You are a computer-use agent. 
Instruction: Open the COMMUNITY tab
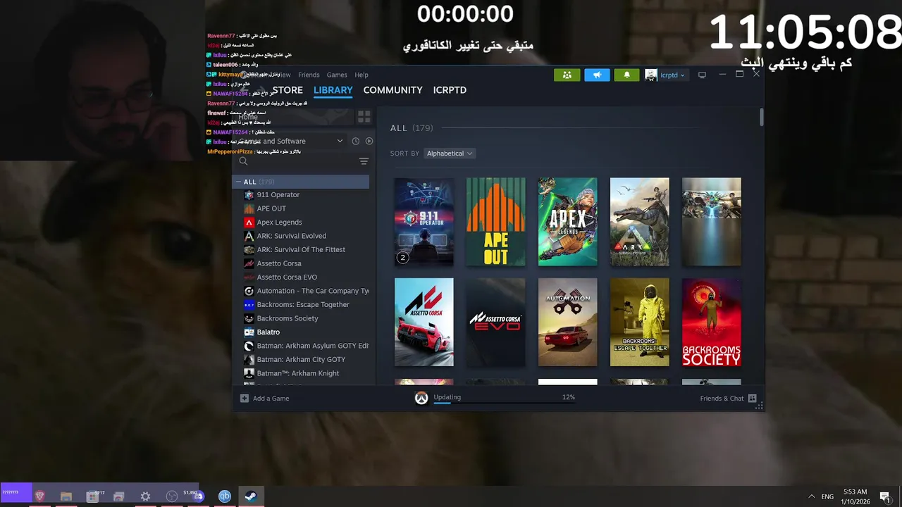(x=393, y=90)
